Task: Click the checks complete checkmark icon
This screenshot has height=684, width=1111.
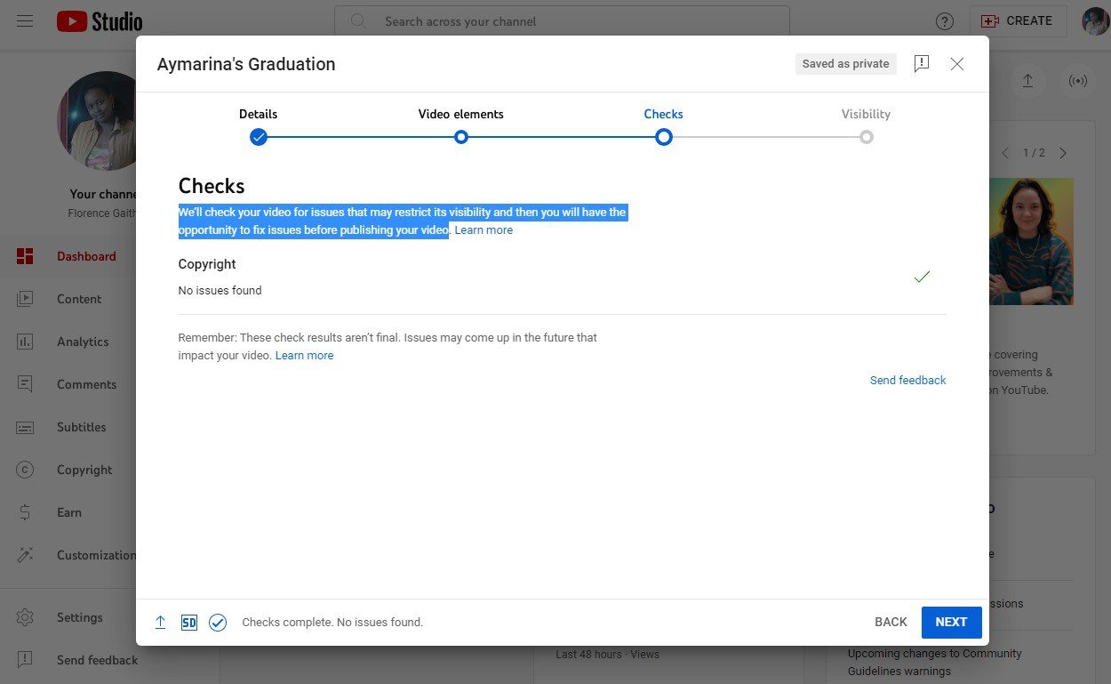Action: click(218, 623)
